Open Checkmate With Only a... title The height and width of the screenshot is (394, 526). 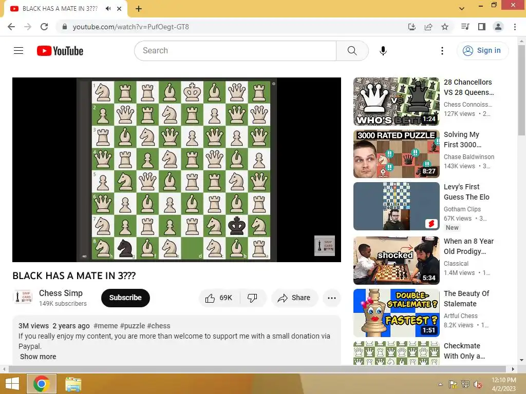pyautogui.click(x=464, y=351)
